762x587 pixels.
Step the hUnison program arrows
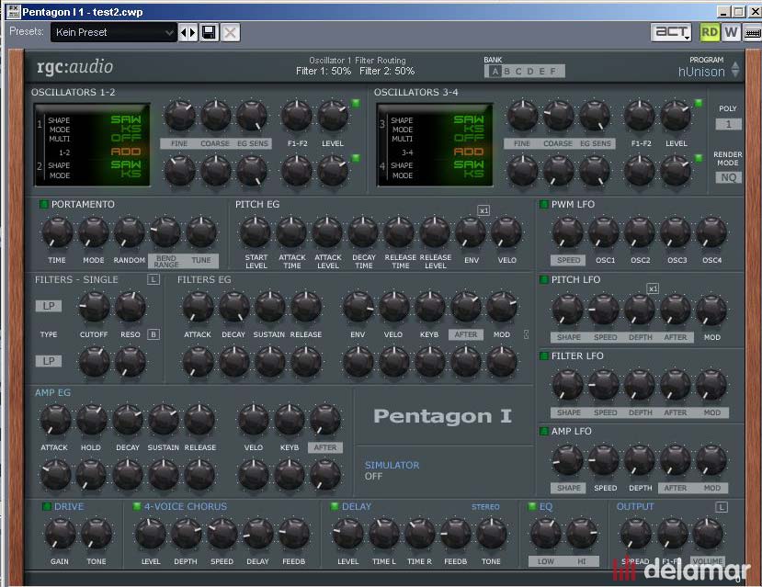point(735,70)
